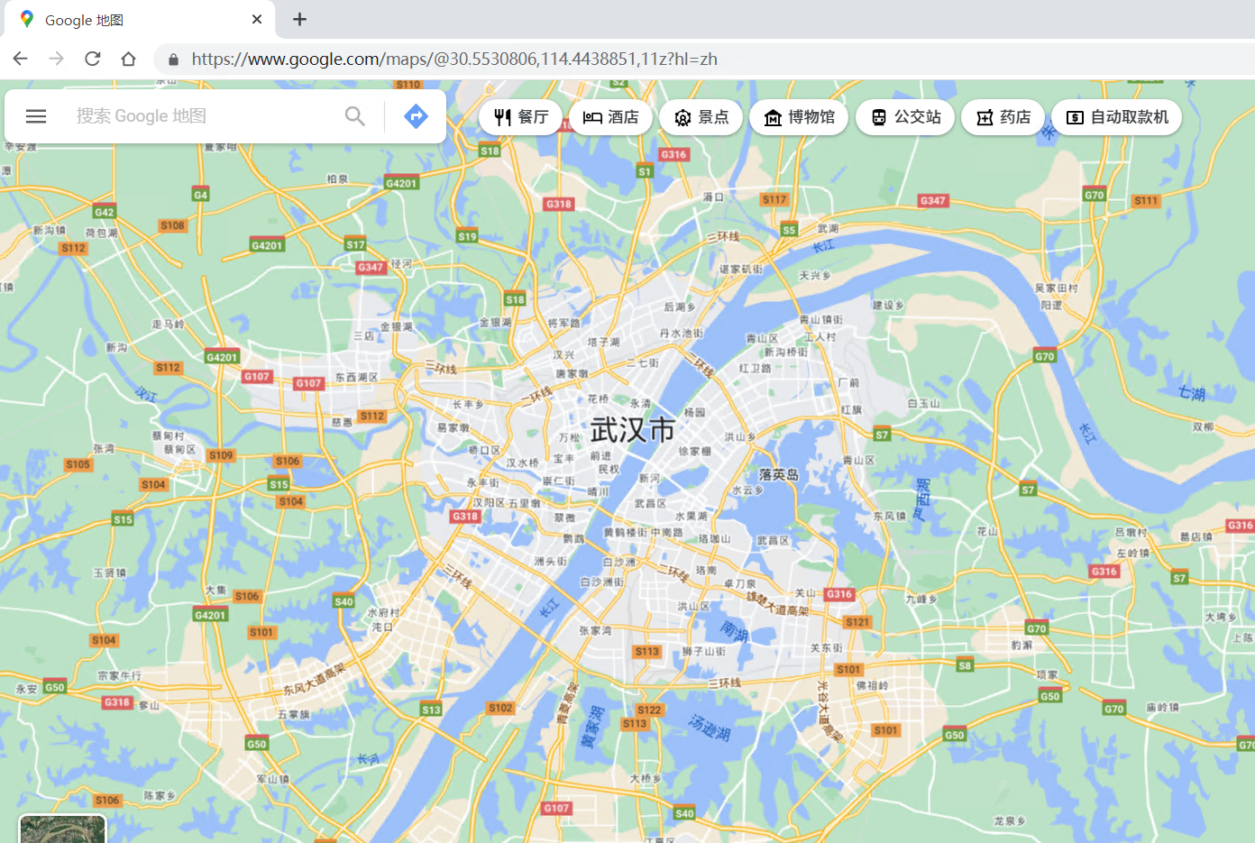
Task: Click the S8 highway shield
Action: tap(965, 665)
